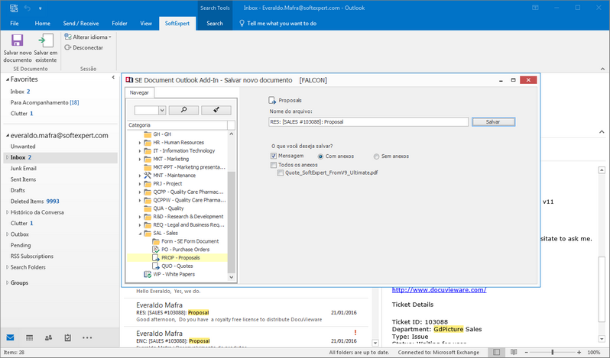Click the Nome do arquivo text field
Image resolution: width=610 pixels, height=358 pixels.
tap(368, 122)
